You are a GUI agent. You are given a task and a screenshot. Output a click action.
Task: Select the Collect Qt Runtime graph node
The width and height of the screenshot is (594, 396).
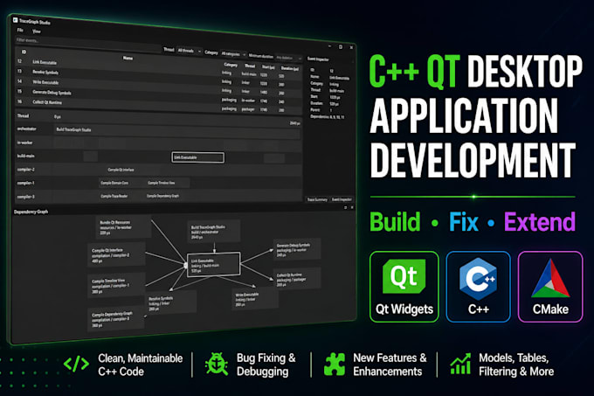(x=298, y=279)
